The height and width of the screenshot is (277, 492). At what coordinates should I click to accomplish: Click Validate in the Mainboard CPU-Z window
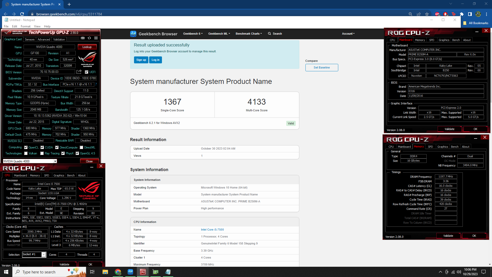pos(449,129)
